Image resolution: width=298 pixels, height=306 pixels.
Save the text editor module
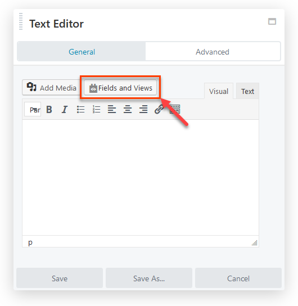tap(60, 278)
